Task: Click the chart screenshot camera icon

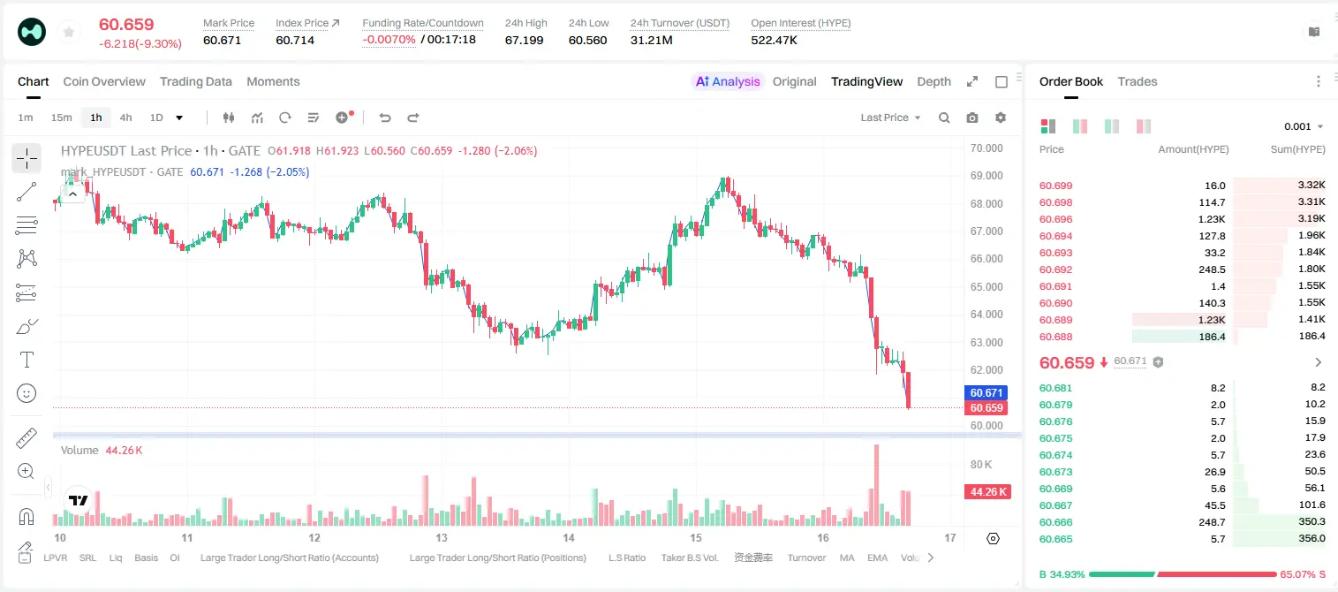Action: point(972,118)
